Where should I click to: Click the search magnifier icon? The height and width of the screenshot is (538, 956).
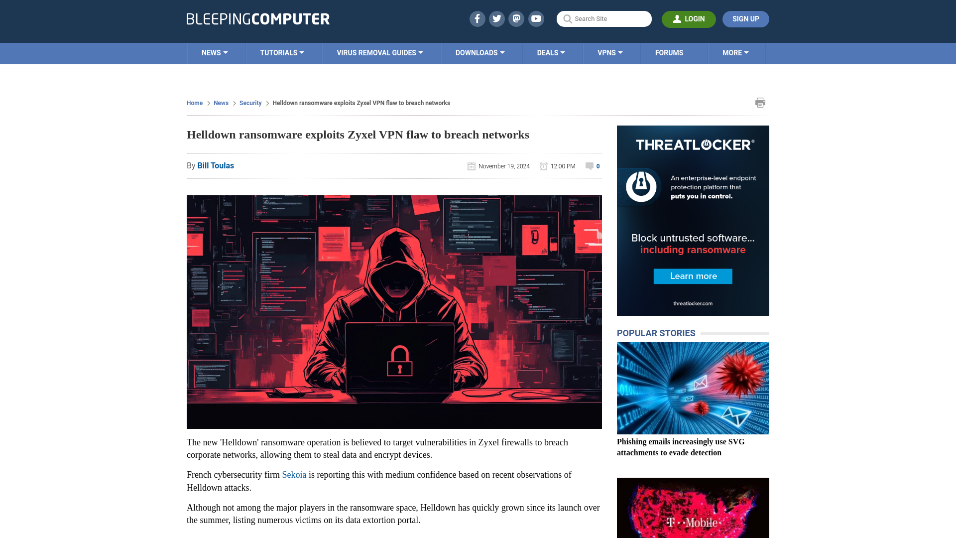567,18
